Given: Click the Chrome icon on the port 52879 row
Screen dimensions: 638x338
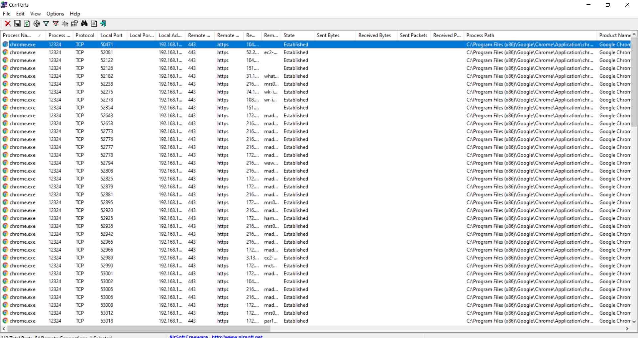Looking at the screenshot, I should (5, 186).
